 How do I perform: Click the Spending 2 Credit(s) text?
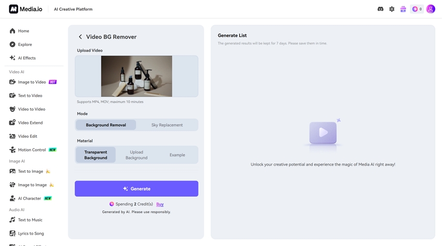click(134, 204)
